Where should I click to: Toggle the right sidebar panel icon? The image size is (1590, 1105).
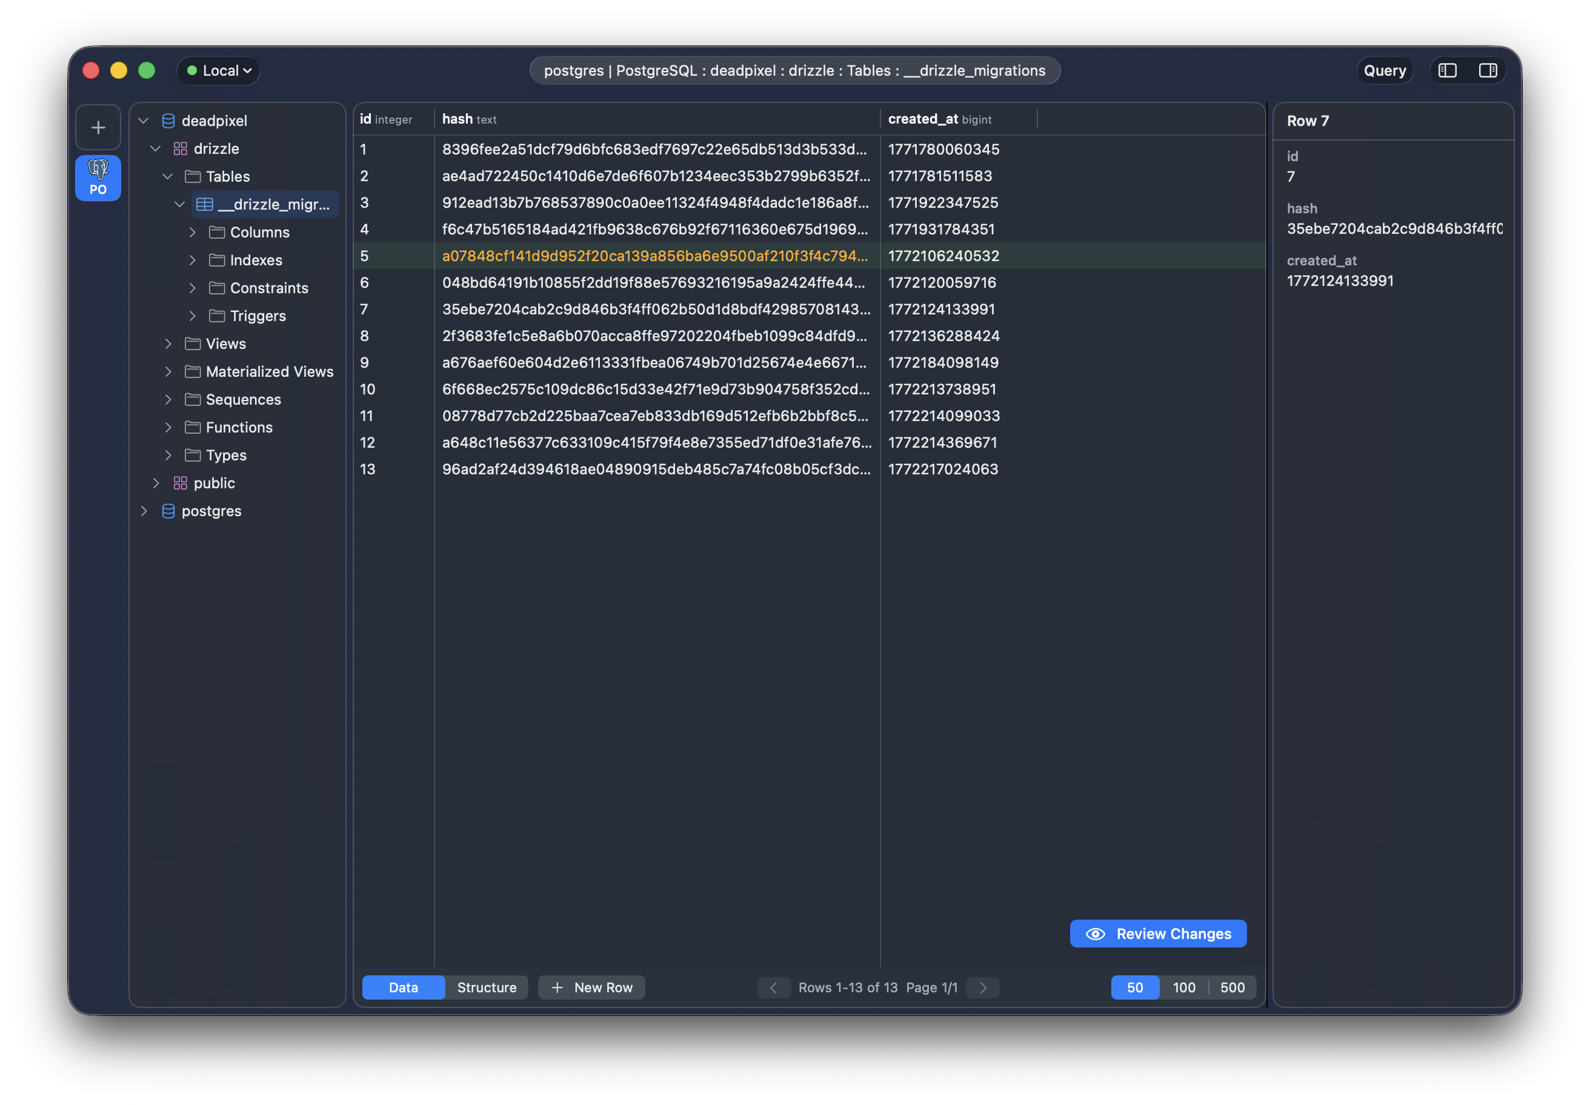click(x=1488, y=71)
